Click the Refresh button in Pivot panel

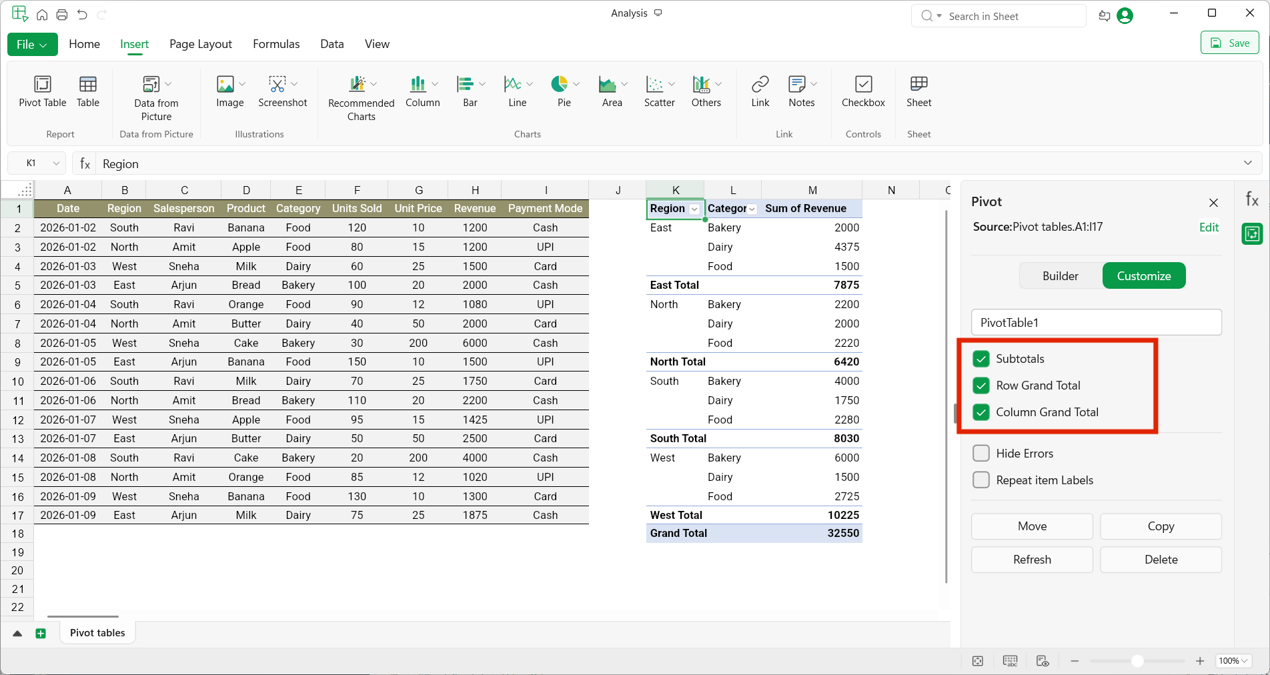[x=1032, y=560]
